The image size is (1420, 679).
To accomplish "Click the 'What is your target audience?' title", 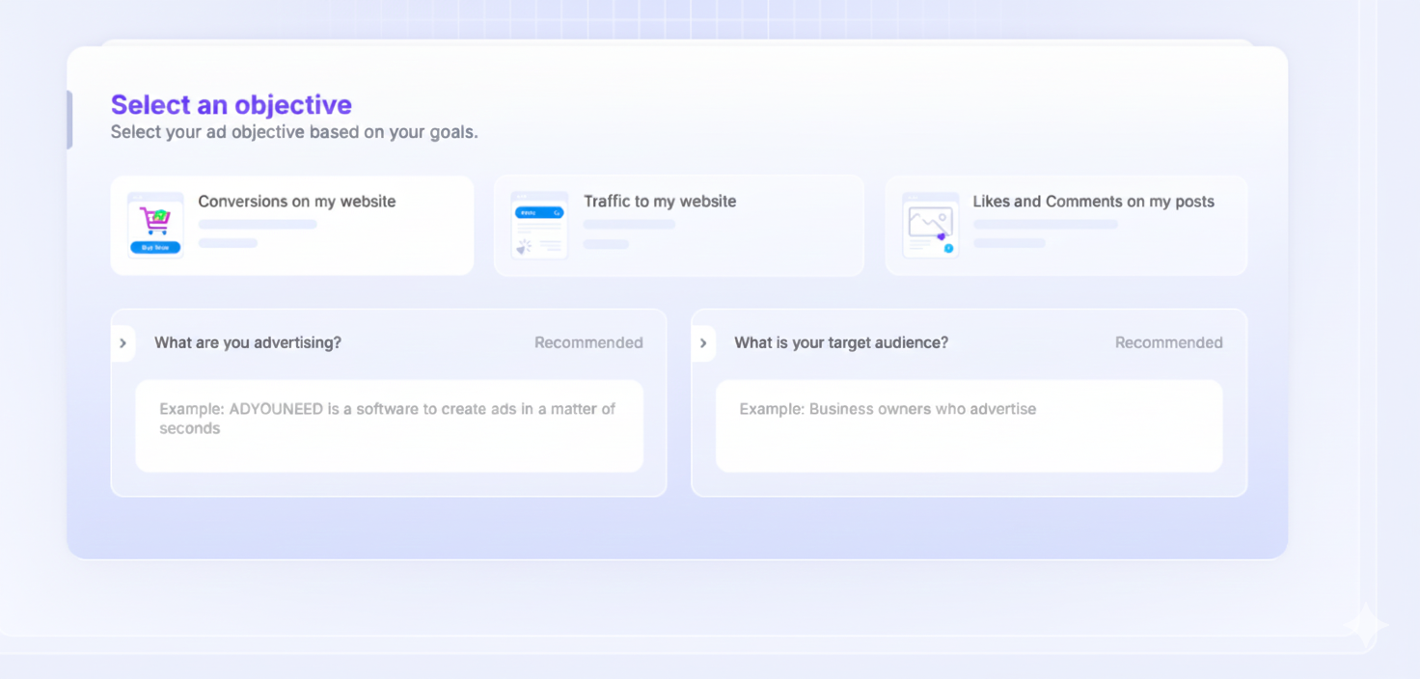I will pyautogui.click(x=840, y=342).
